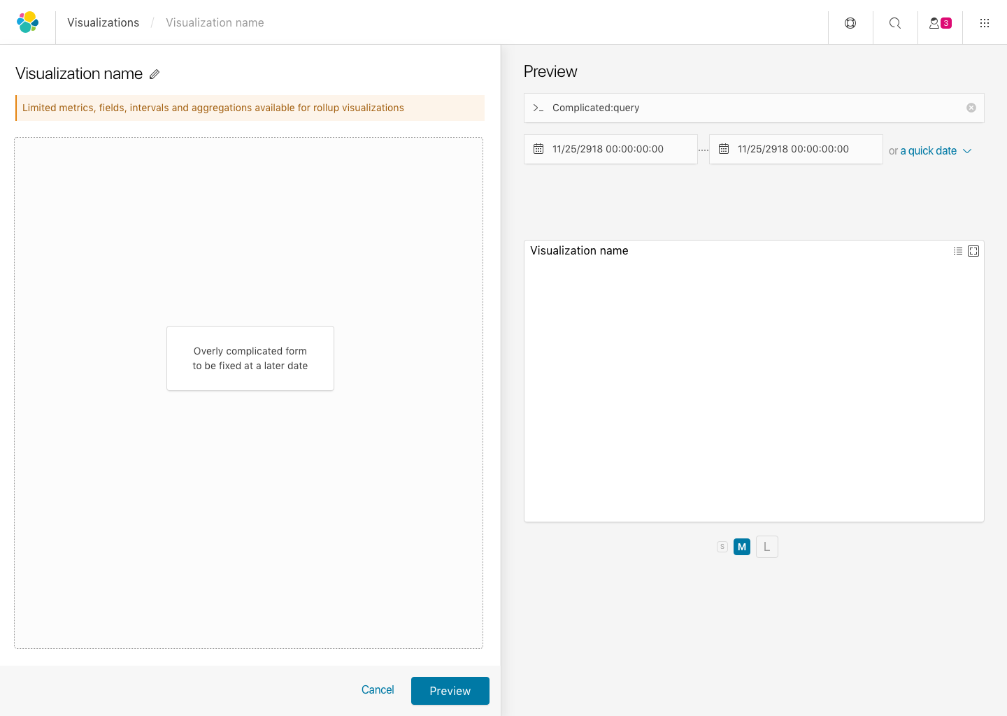Expand the visualization panel to fullscreen
This screenshot has height=716, width=1007.
point(973,251)
